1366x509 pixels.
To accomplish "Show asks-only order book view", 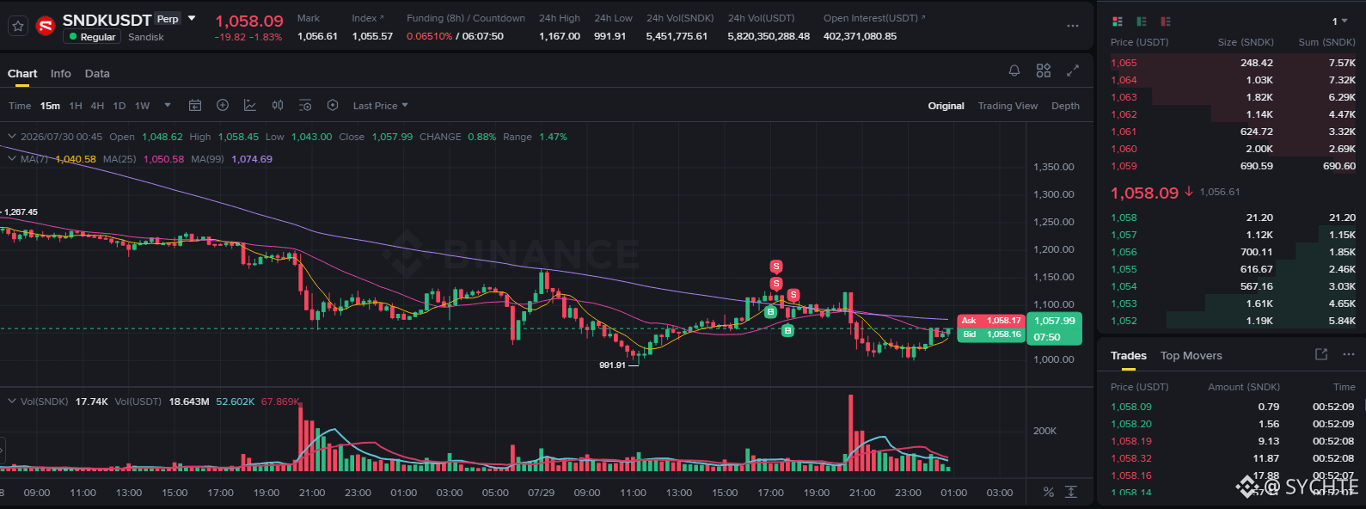I will tap(1166, 21).
